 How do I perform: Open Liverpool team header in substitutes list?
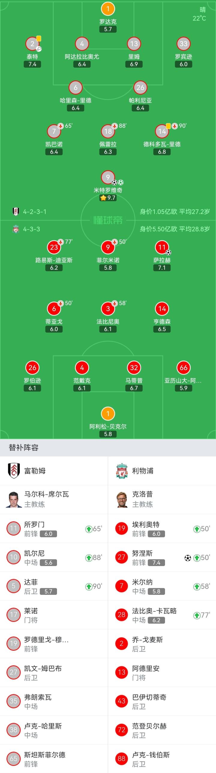(162, 471)
